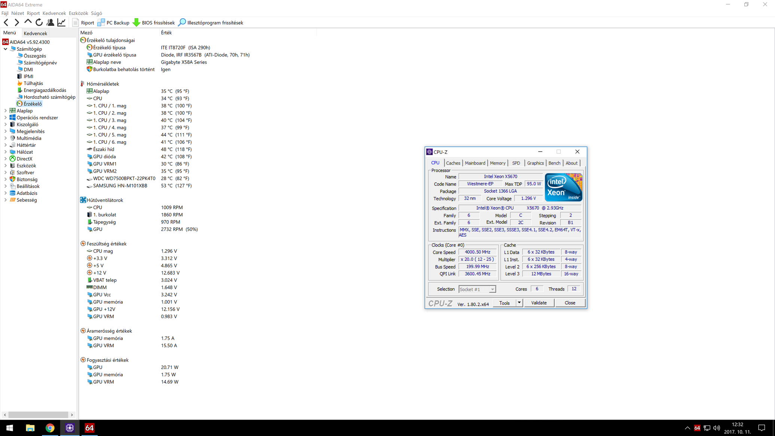
Task: Open the Eszközök menu in menu bar
Action: [x=79, y=13]
